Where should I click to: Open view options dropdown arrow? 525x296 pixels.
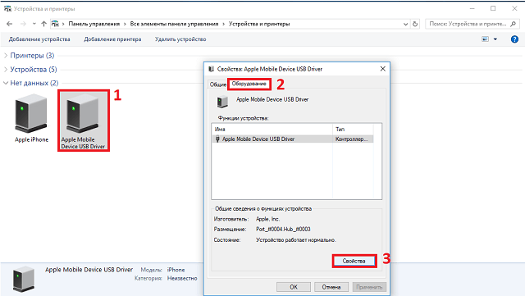(x=495, y=39)
